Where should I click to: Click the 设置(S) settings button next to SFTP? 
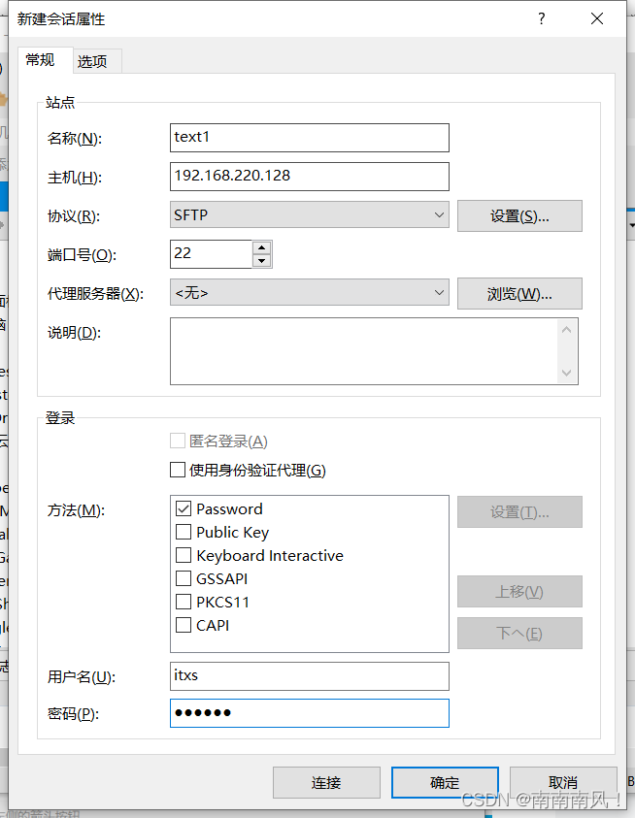pos(519,214)
